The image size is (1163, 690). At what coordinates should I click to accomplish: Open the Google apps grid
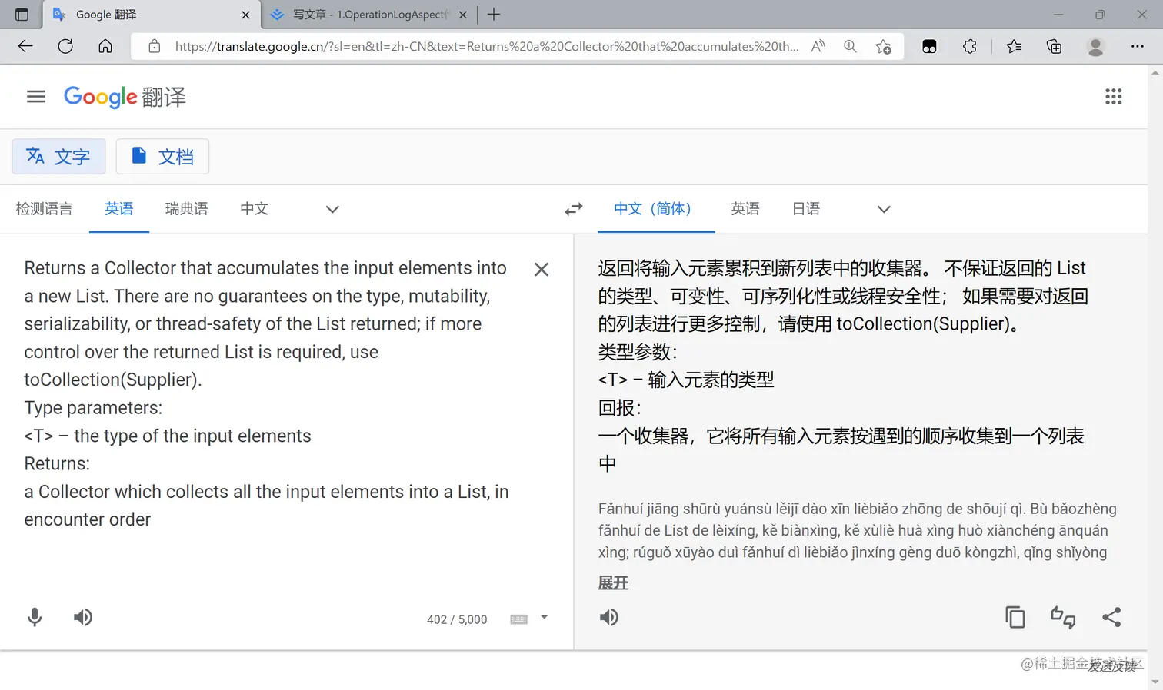tap(1113, 97)
